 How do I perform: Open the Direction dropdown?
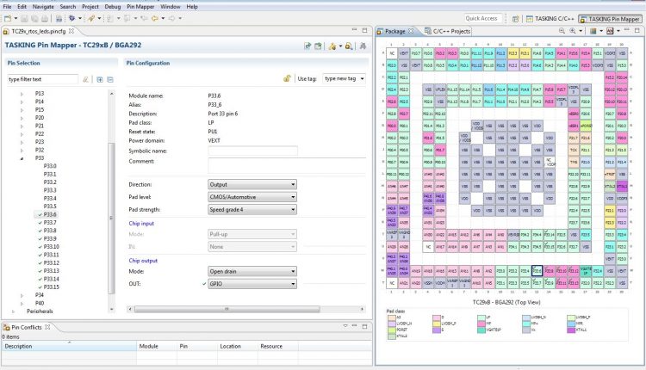[x=252, y=184]
